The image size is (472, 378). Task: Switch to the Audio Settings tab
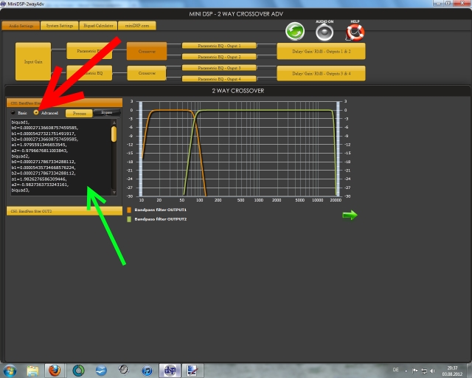tap(21, 26)
